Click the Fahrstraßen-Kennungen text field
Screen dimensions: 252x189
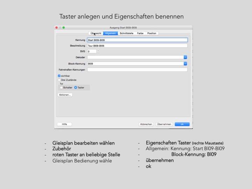point(137,70)
